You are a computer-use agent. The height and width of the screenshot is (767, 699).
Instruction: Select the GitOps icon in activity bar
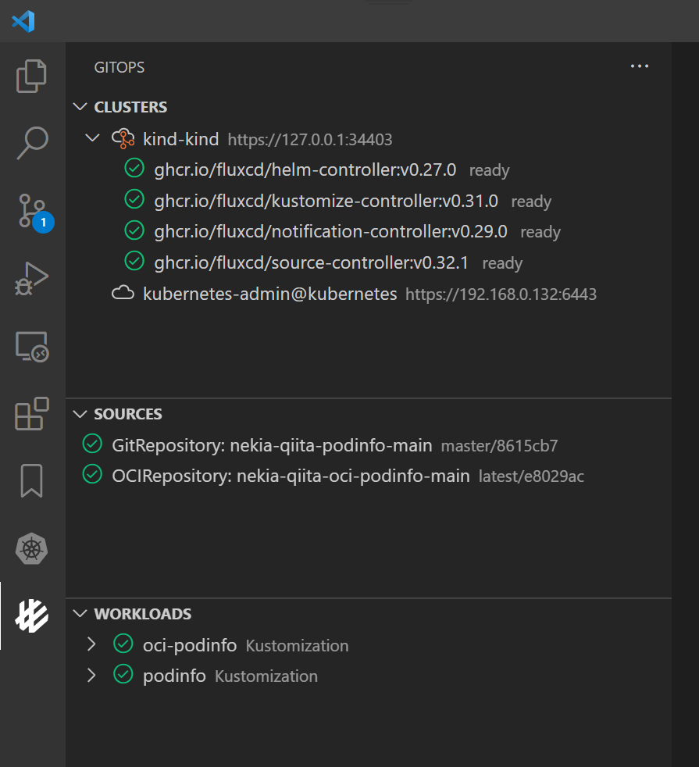(x=32, y=616)
